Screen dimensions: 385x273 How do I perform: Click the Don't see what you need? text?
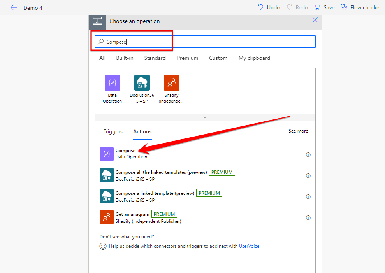click(x=127, y=237)
